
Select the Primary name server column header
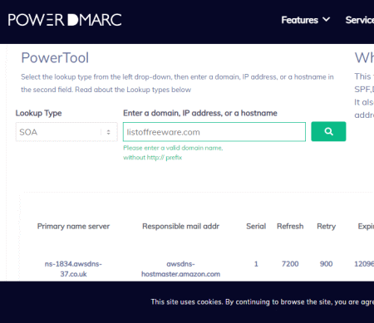73,227
